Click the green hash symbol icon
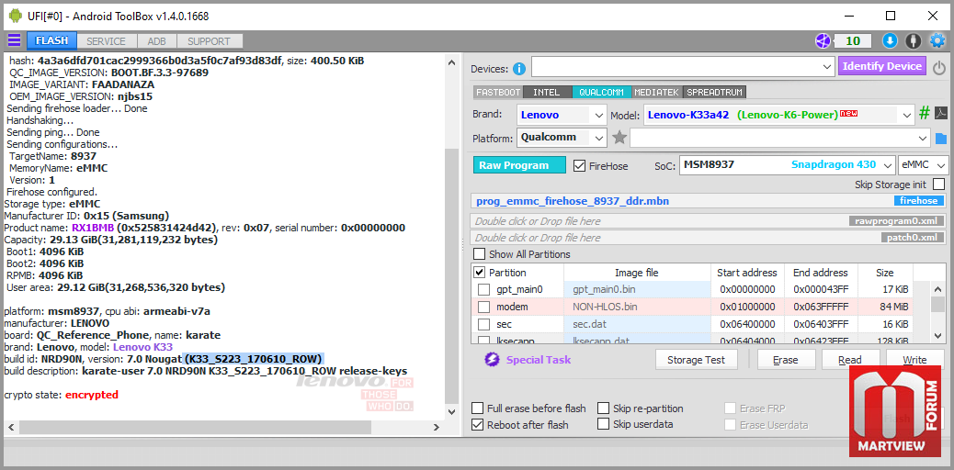954x470 pixels. coord(925,114)
